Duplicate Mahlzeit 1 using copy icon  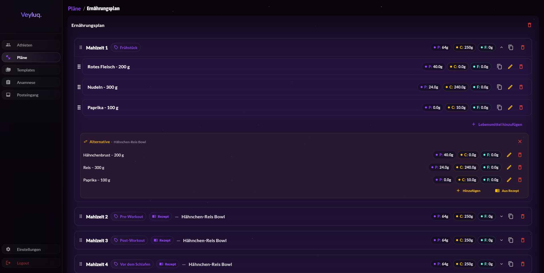pyautogui.click(x=511, y=48)
